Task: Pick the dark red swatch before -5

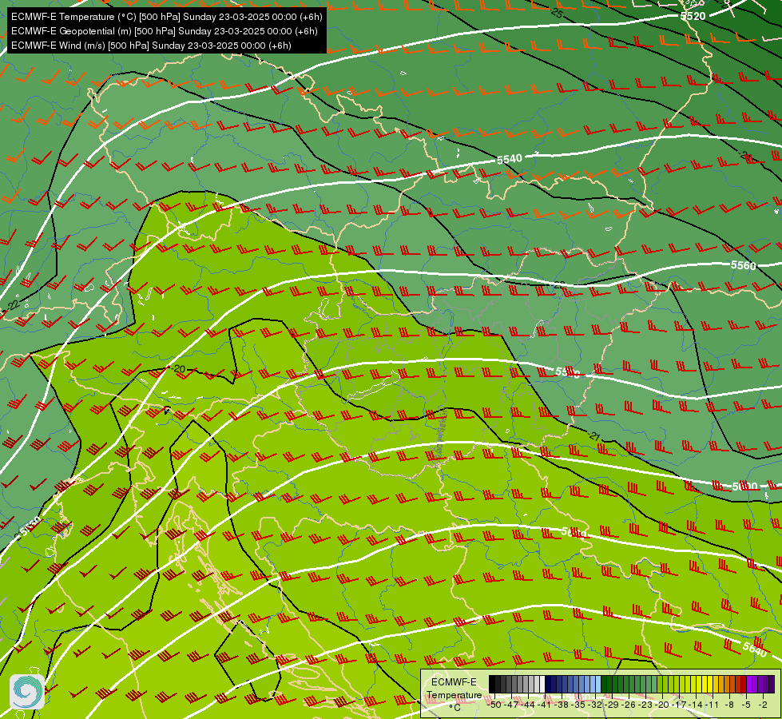Action: pyautogui.click(x=744, y=684)
